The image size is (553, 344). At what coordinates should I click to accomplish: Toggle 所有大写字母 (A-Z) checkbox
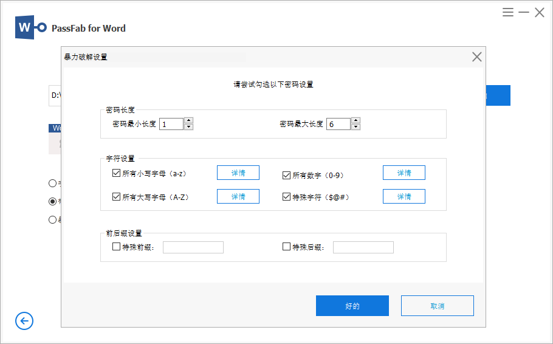[x=116, y=196]
